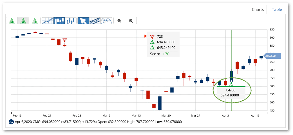Open the Charts tab

point(258,10)
